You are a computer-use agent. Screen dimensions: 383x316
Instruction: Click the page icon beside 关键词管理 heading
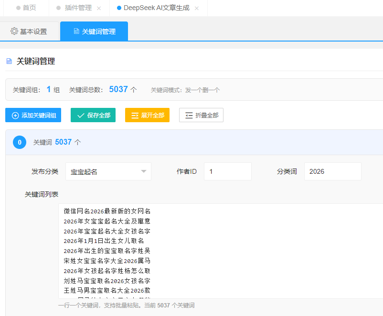9,62
